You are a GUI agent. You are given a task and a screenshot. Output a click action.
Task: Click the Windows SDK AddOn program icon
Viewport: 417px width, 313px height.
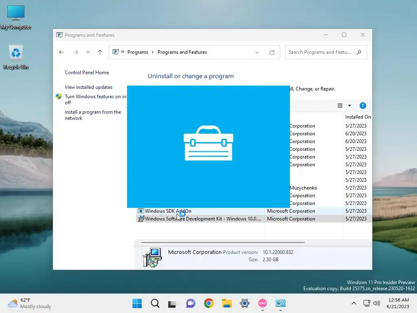click(x=140, y=211)
